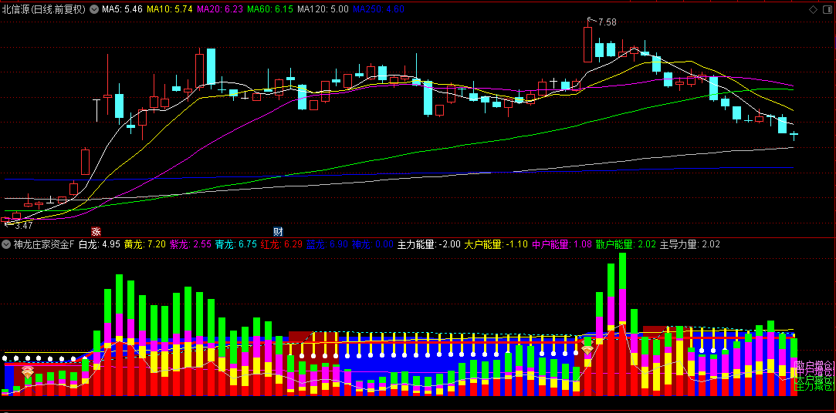Click the 紫龙: 2.55 value
This screenshot has height=413, width=836.
tap(191, 245)
